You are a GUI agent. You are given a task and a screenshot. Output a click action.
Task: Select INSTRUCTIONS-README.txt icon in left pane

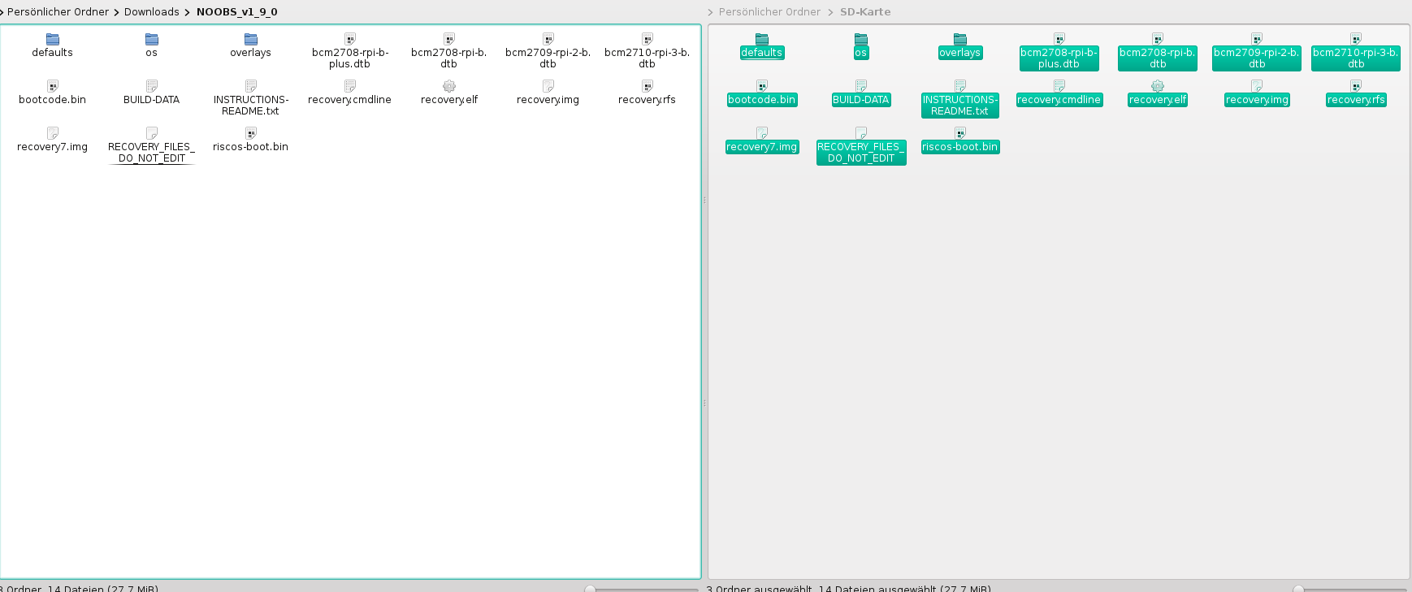(x=251, y=86)
